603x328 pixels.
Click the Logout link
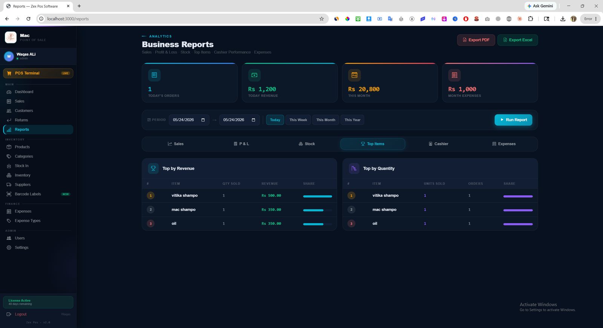click(x=21, y=314)
